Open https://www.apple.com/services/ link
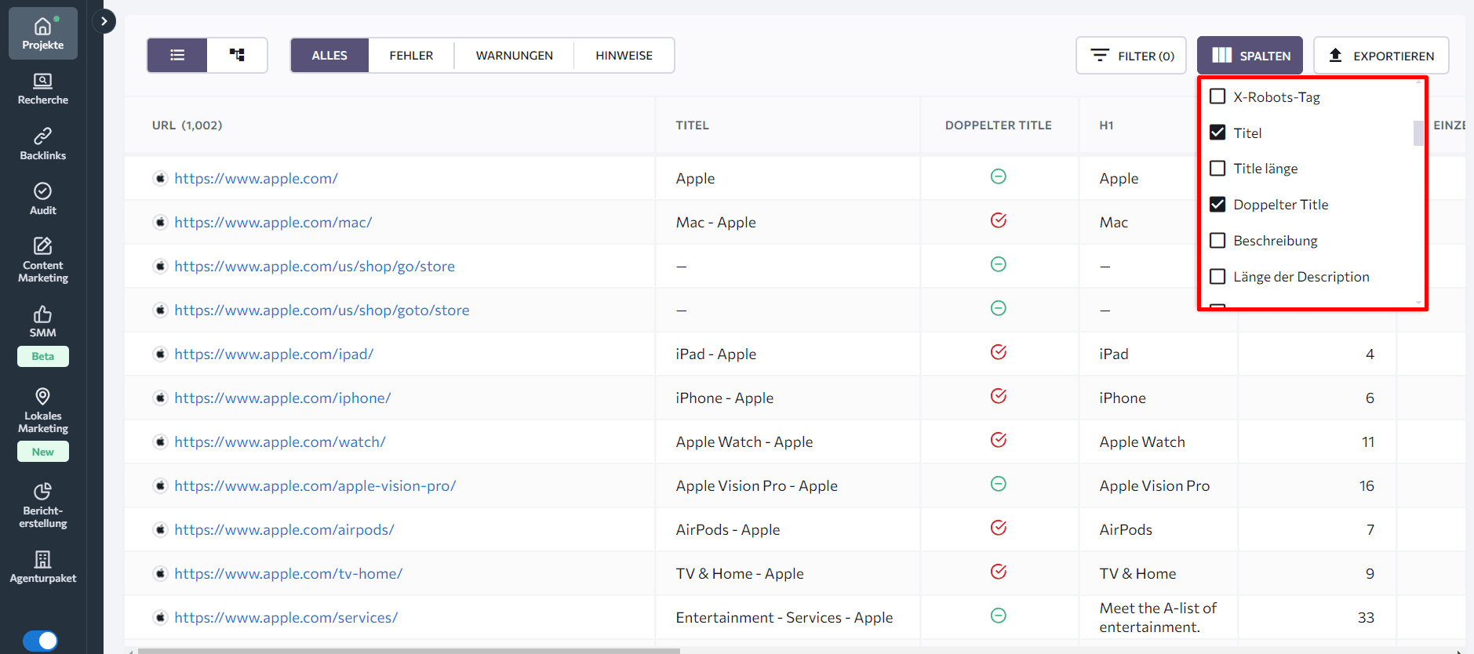Screen dimensions: 1474x654 [x=286, y=617]
